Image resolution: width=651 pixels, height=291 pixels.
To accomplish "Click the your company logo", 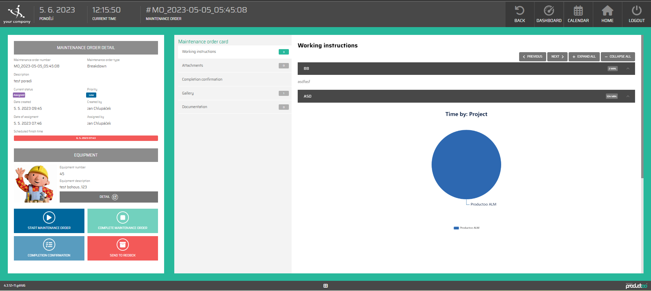I will tap(17, 14).
